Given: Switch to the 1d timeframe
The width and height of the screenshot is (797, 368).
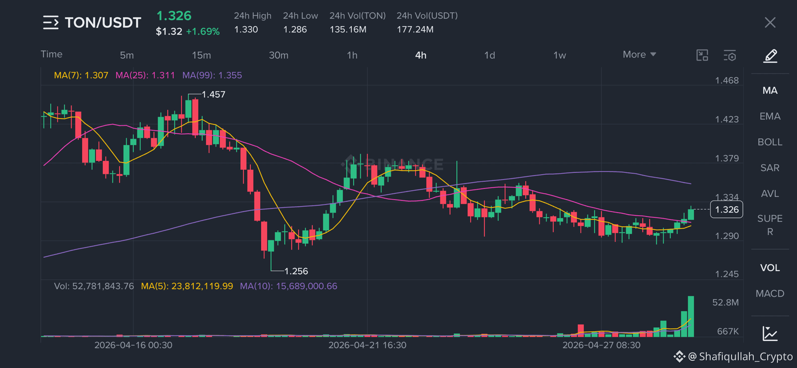Looking at the screenshot, I should tap(490, 55).
